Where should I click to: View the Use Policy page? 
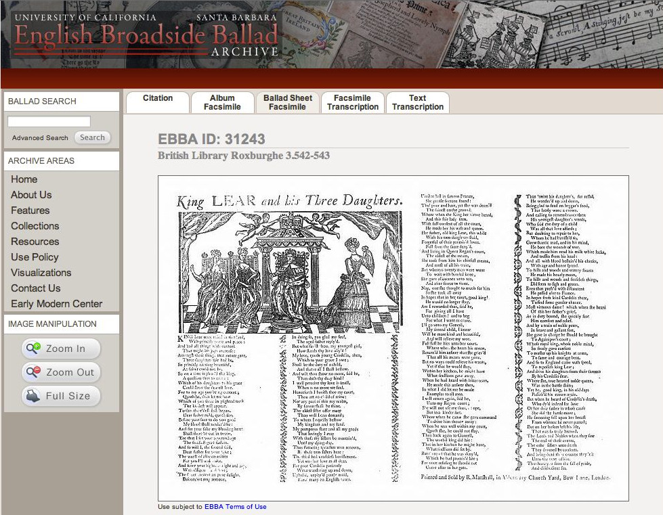click(x=35, y=257)
